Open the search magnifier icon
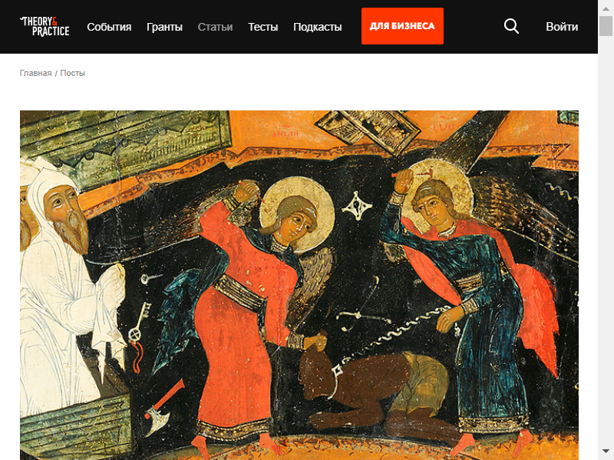614x460 pixels. point(511,27)
